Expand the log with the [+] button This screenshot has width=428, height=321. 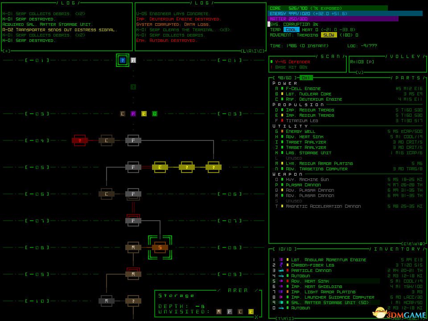pyautogui.click(x=6, y=51)
